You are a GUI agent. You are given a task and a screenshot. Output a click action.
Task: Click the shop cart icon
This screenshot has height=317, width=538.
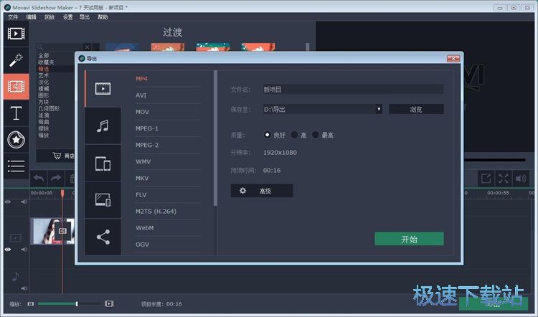pyautogui.click(x=57, y=156)
